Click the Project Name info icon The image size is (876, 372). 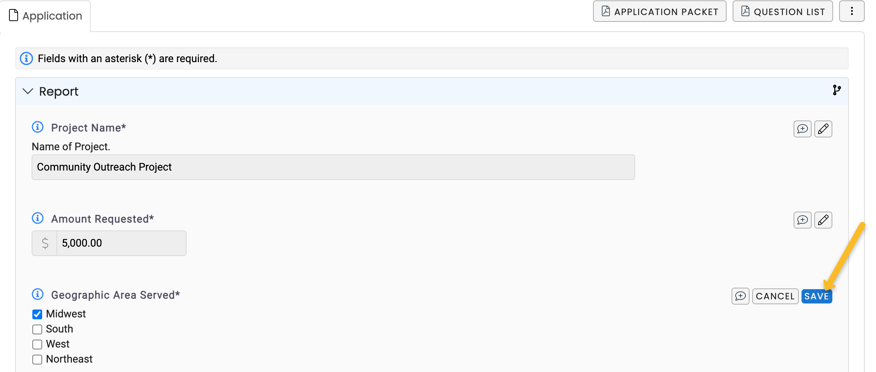pyautogui.click(x=38, y=127)
